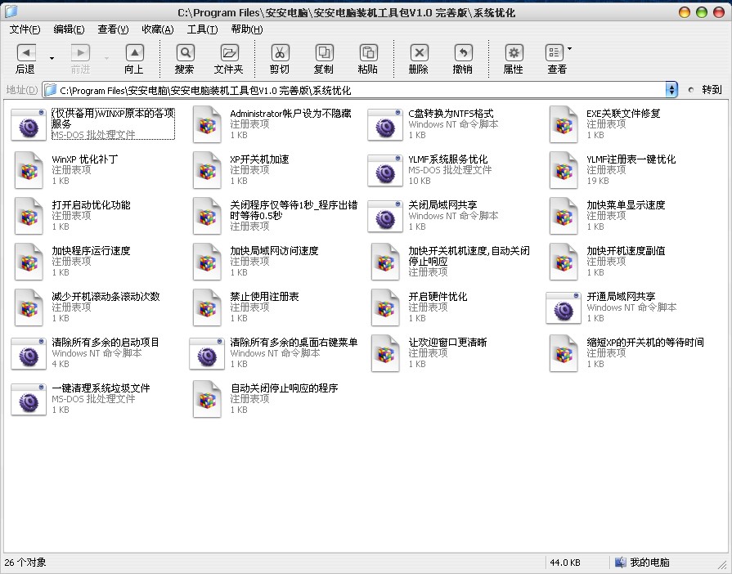This screenshot has height=574, width=732.
Task: Click the 加快开关机机速度,自动关闭停止响应 file name
Action: coord(469,256)
